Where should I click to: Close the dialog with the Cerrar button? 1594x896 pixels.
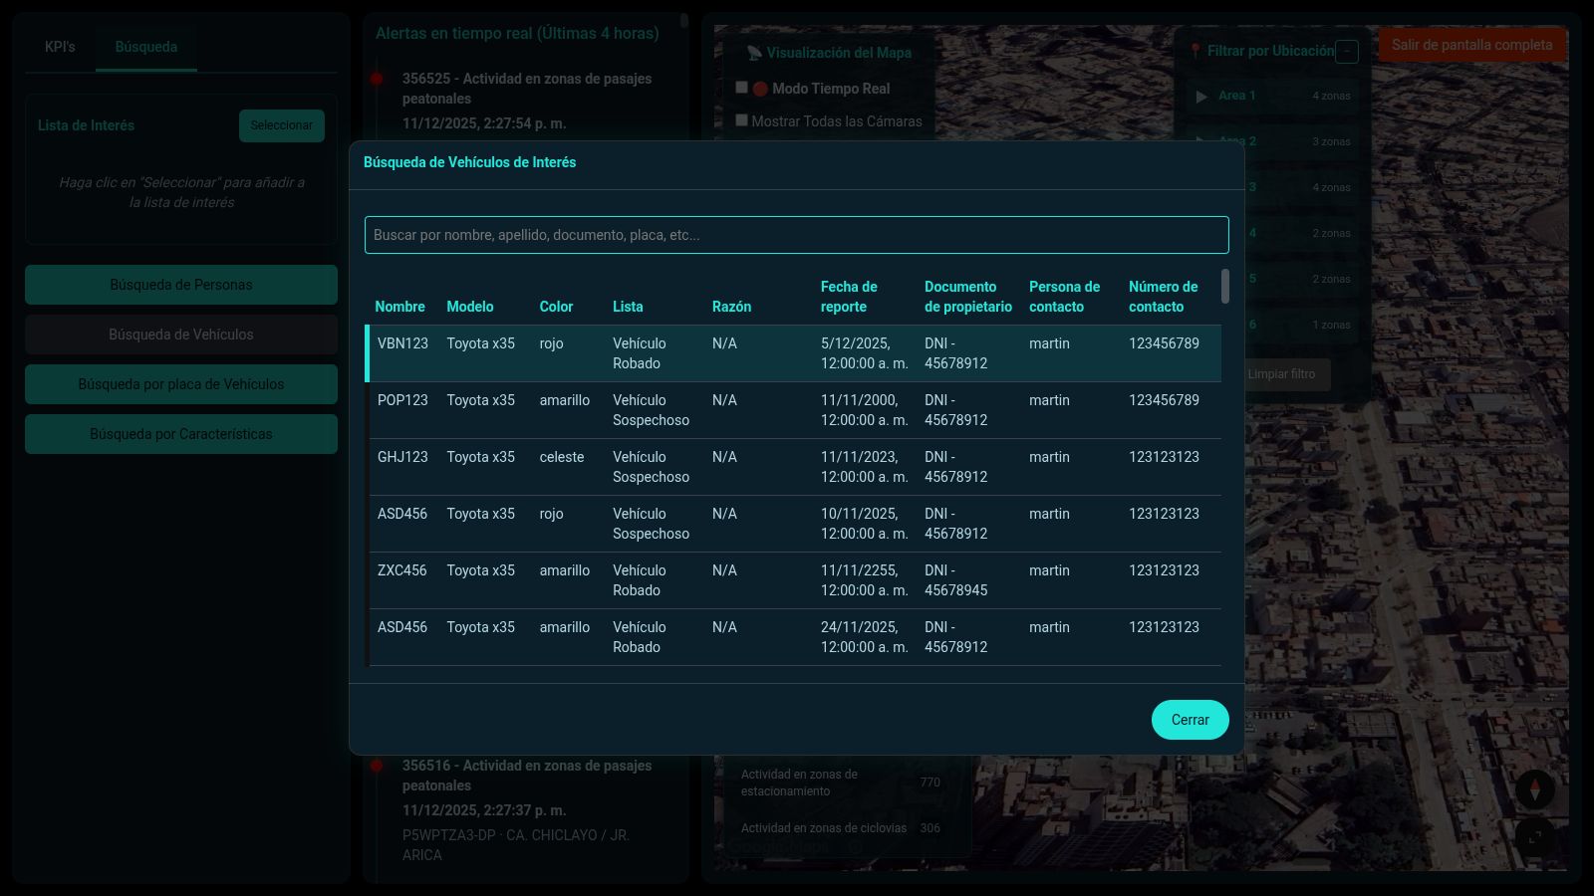pyautogui.click(x=1190, y=720)
